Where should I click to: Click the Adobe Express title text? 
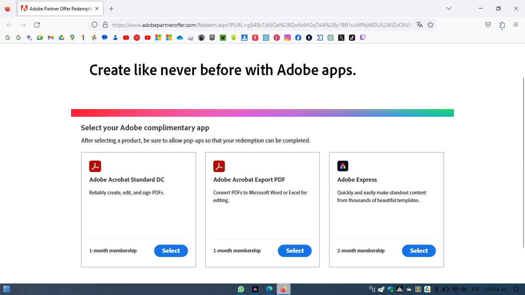point(357,180)
